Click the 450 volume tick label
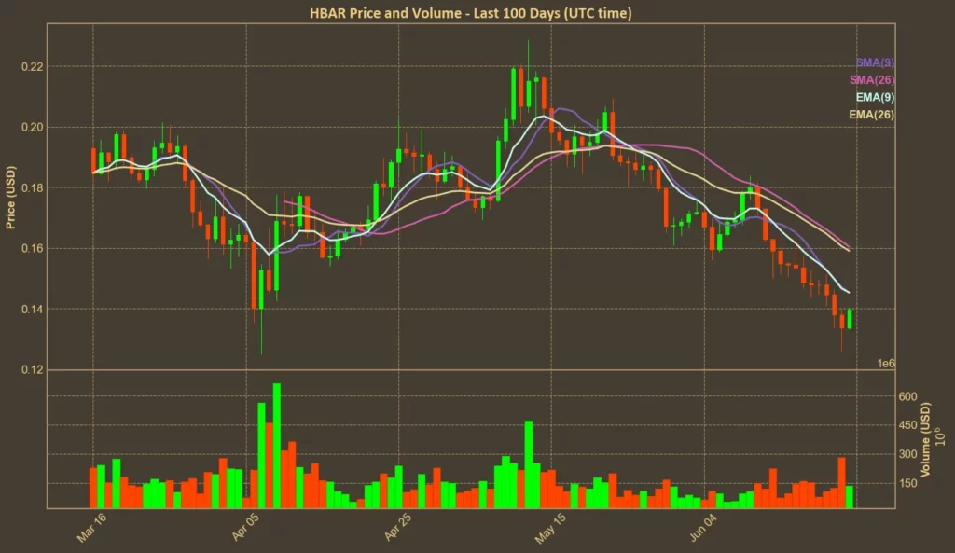The image size is (955, 553). click(907, 425)
